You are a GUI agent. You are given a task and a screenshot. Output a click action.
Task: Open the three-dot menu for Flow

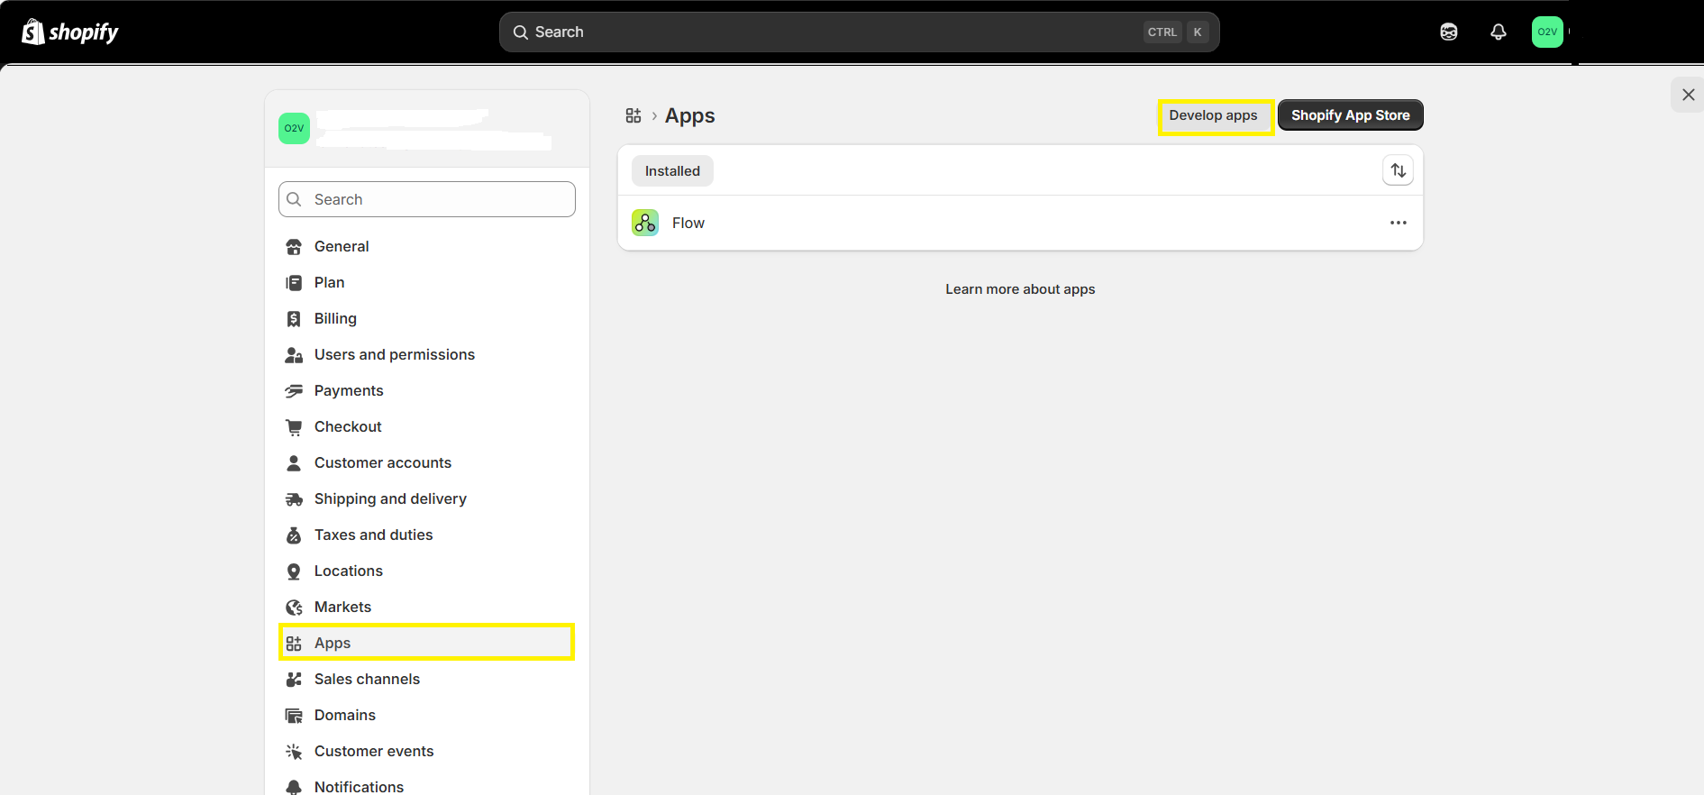[x=1399, y=223]
